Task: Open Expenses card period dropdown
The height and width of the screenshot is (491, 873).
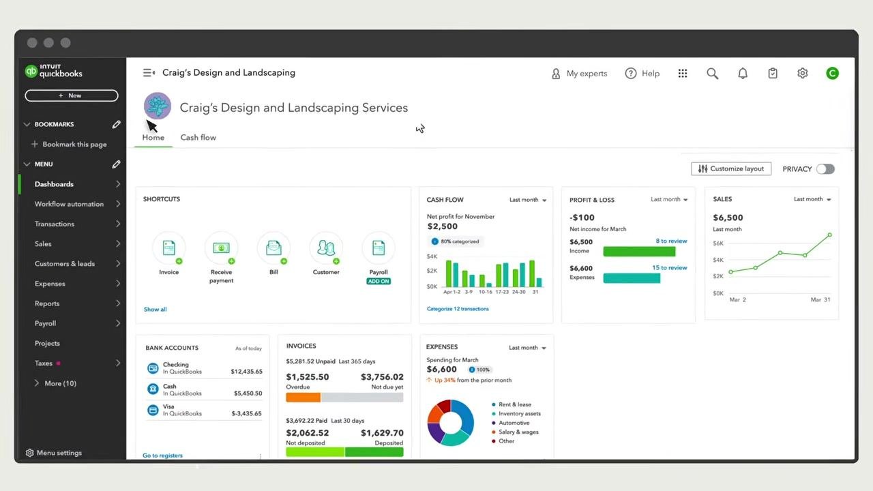Action: point(527,348)
